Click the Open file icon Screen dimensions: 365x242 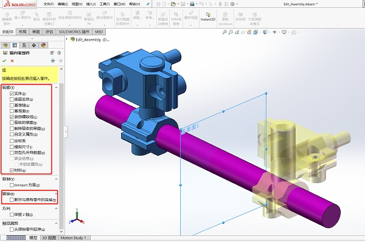pyautogui.click(x=173, y=4)
